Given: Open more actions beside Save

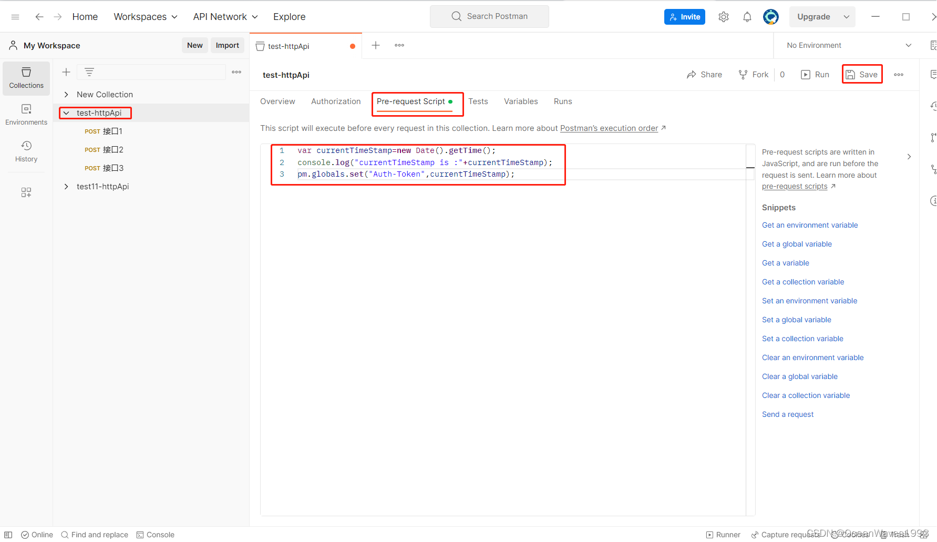Looking at the screenshot, I should click(899, 75).
